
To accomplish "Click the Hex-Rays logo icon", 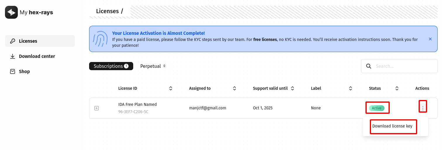I will [11, 12].
